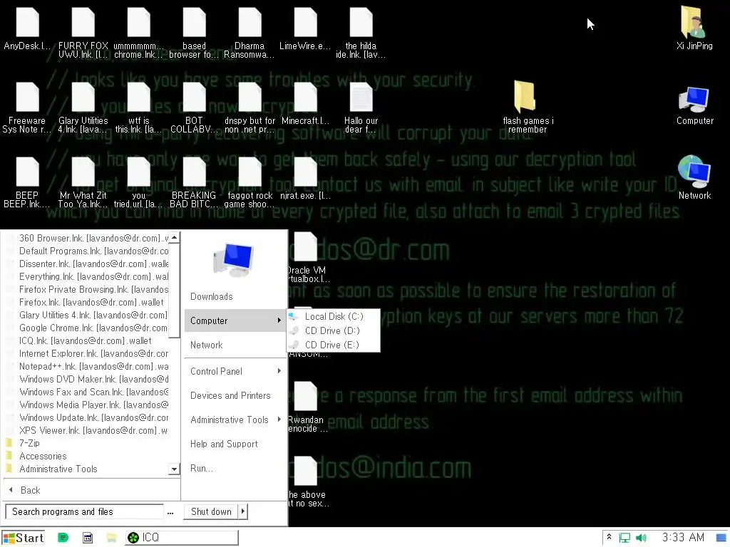
Task: Click the Start menu computer user picture
Action: (234, 259)
